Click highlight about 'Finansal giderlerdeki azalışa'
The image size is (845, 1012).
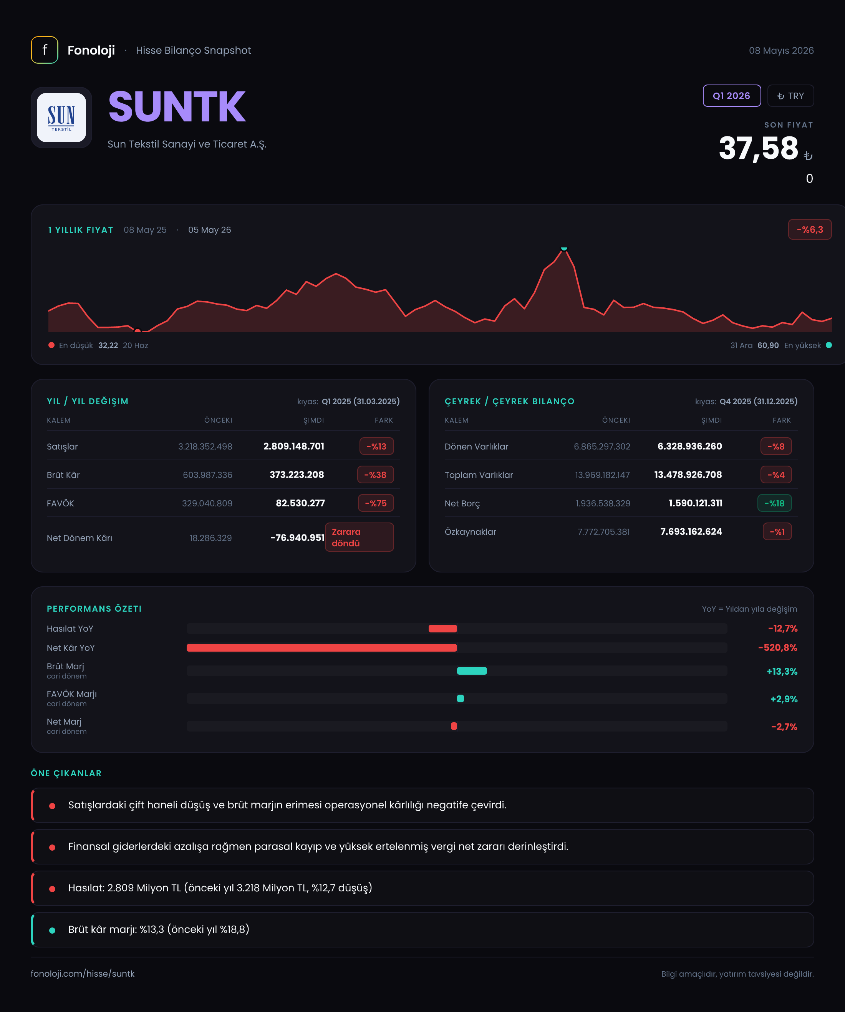click(x=422, y=847)
